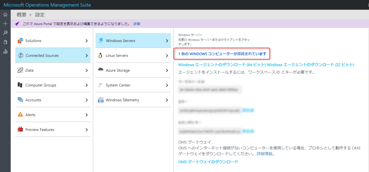The height and width of the screenshot is (172, 369).
Task: Expand the Alerts chevron
Action: pyautogui.click(x=86, y=115)
